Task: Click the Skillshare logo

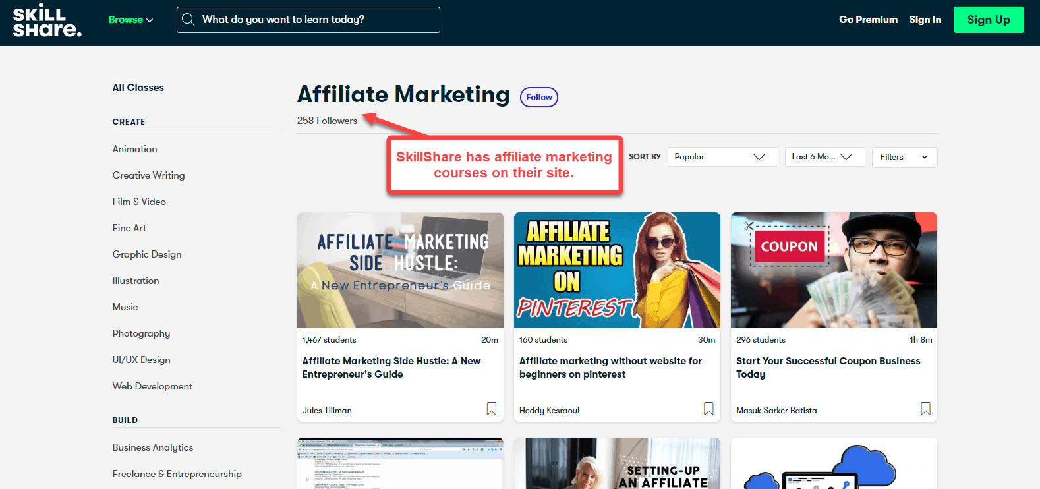Action: point(47,20)
